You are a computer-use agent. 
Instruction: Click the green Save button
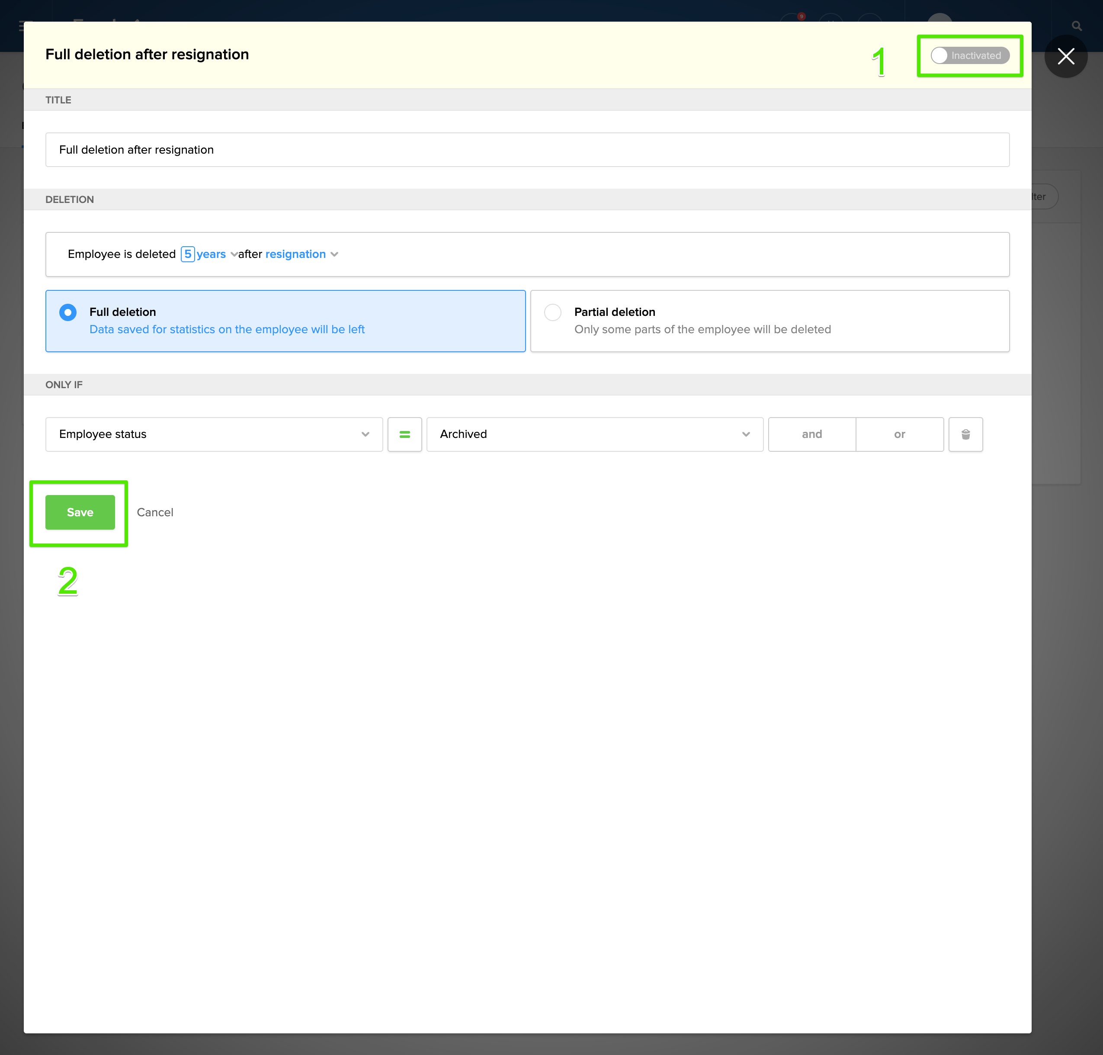coord(80,512)
